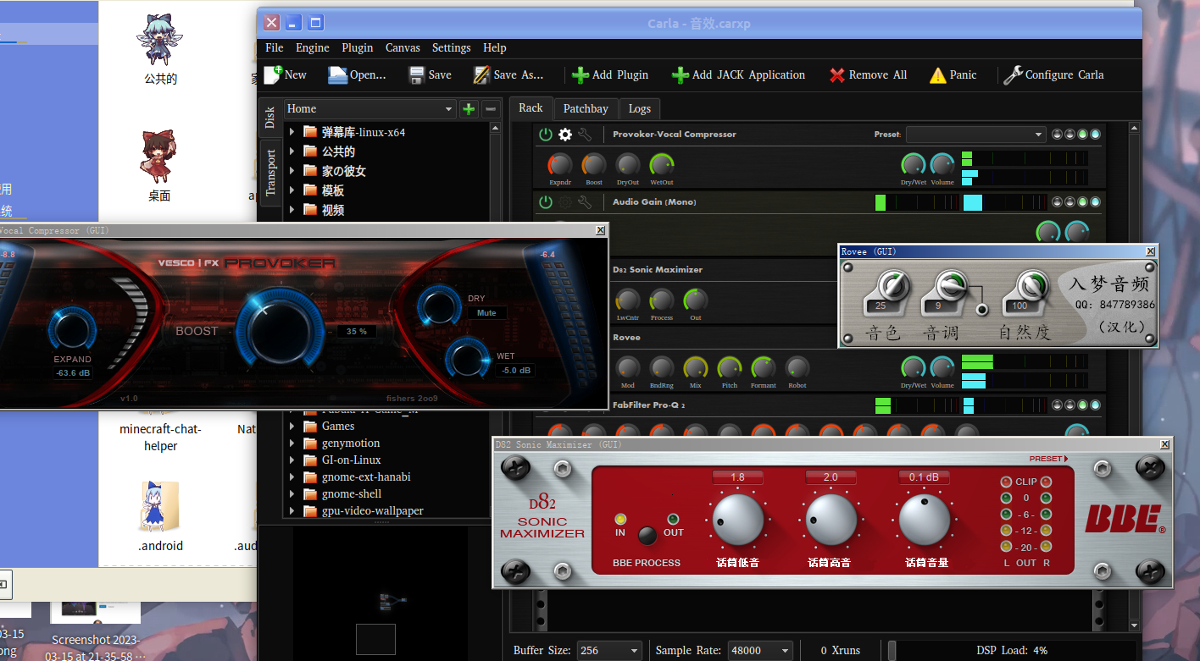Click the Provoker BOOST large knob

281,331
